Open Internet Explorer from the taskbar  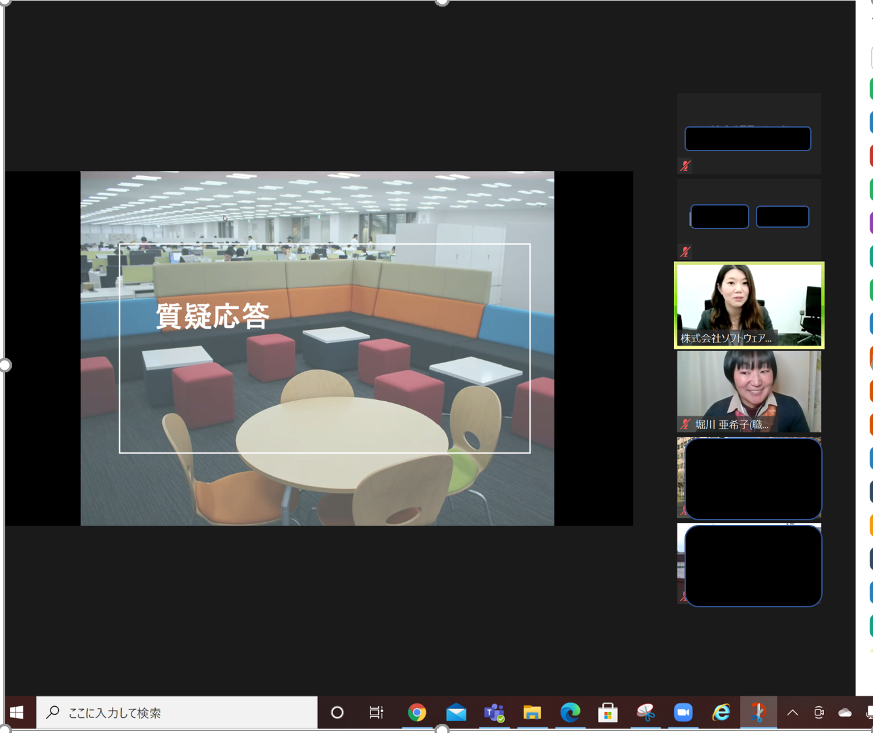721,712
